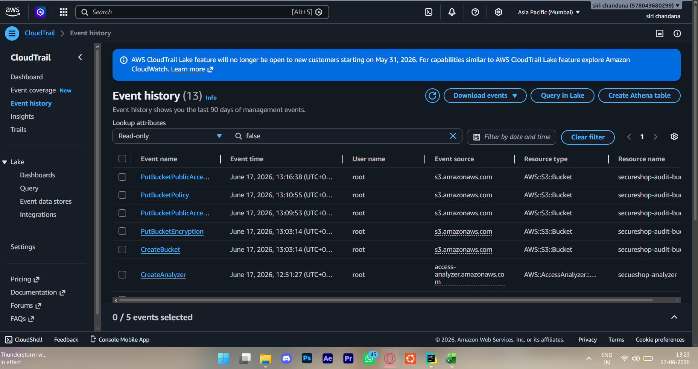Click the AWS console search field

pos(202,12)
